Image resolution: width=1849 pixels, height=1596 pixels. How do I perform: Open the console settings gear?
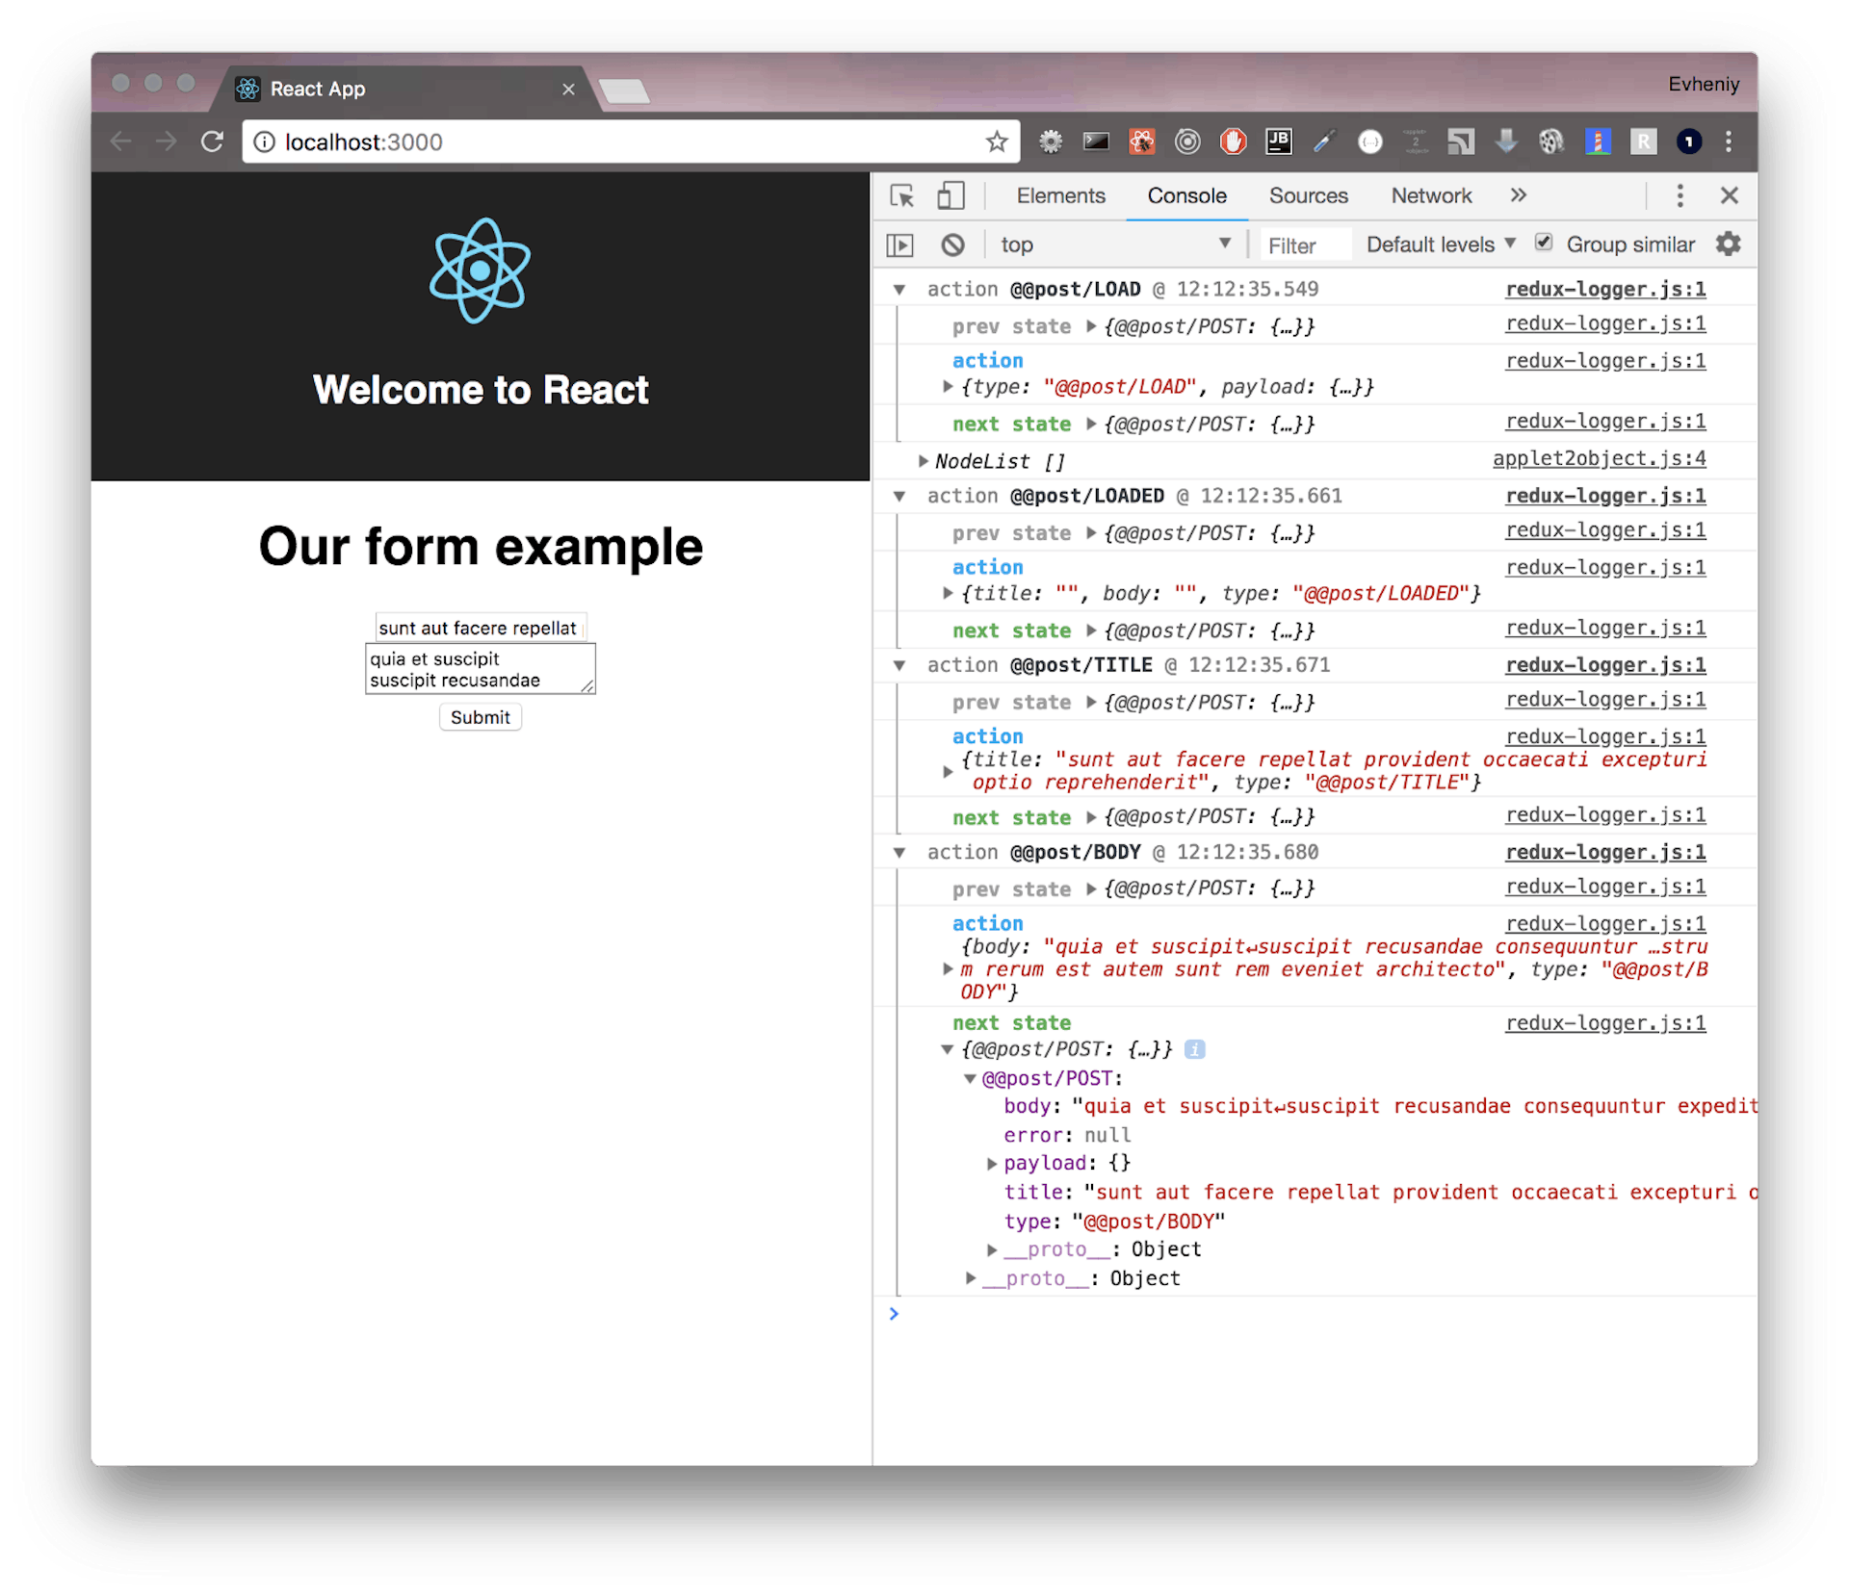click(1729, 244)
